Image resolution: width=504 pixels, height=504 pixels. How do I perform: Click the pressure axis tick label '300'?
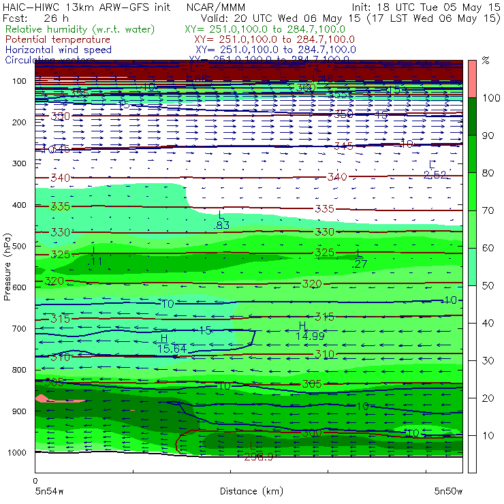(19, 163)
